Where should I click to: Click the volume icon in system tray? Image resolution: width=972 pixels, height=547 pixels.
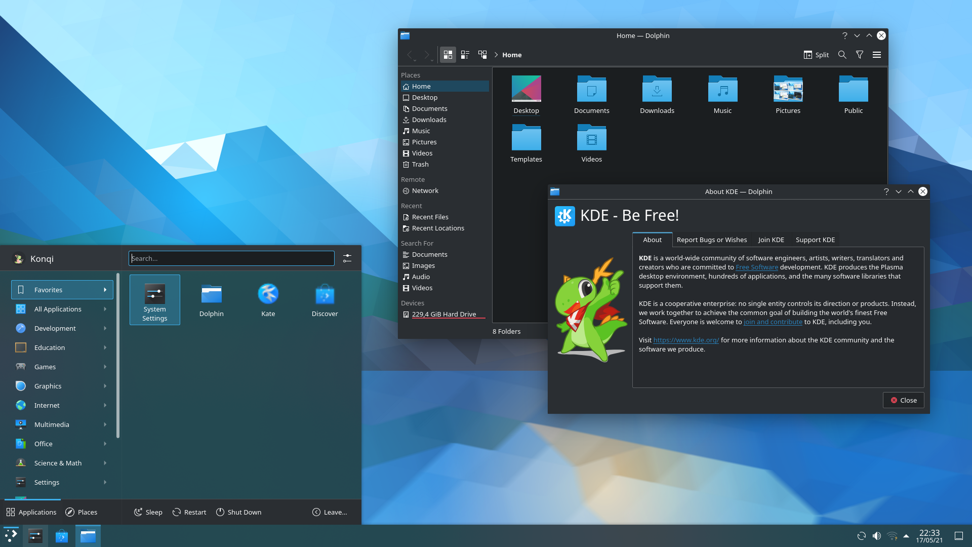[875, 535]
